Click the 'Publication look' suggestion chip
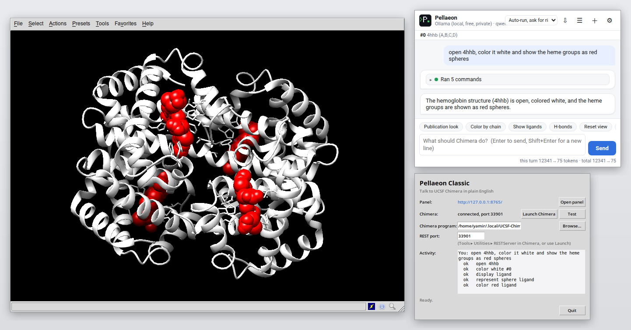Viewport: 631px width, 330px height. (x=441, y=127)
